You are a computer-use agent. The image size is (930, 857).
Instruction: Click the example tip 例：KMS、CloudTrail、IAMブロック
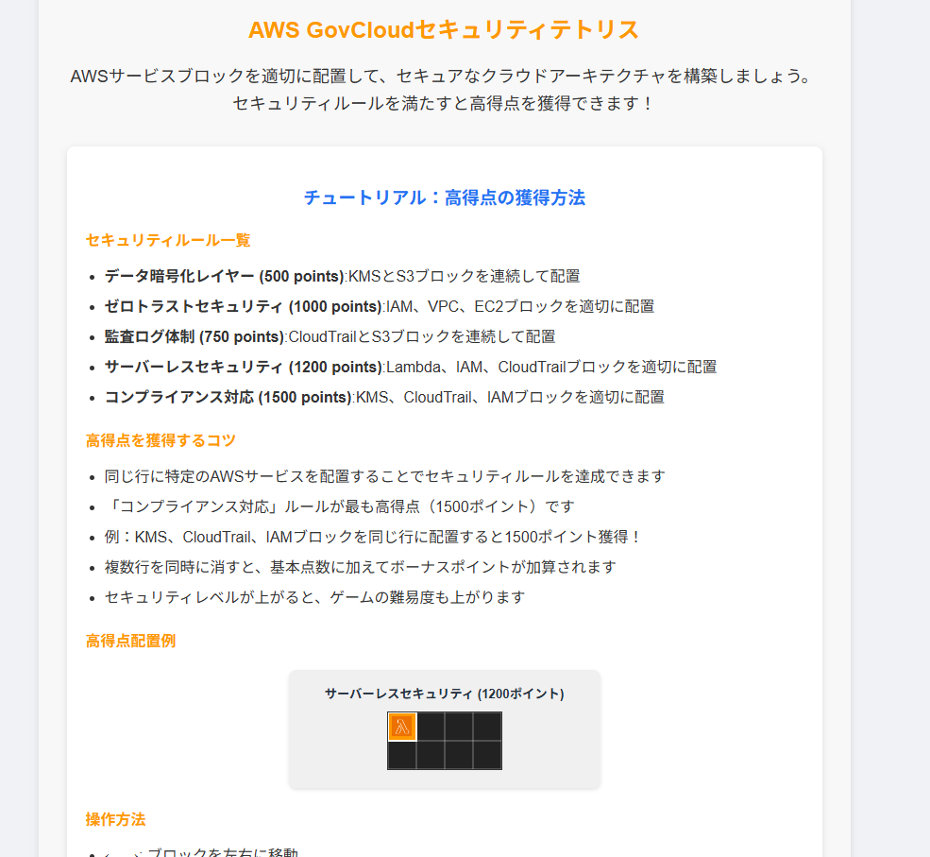coord(374,537)
